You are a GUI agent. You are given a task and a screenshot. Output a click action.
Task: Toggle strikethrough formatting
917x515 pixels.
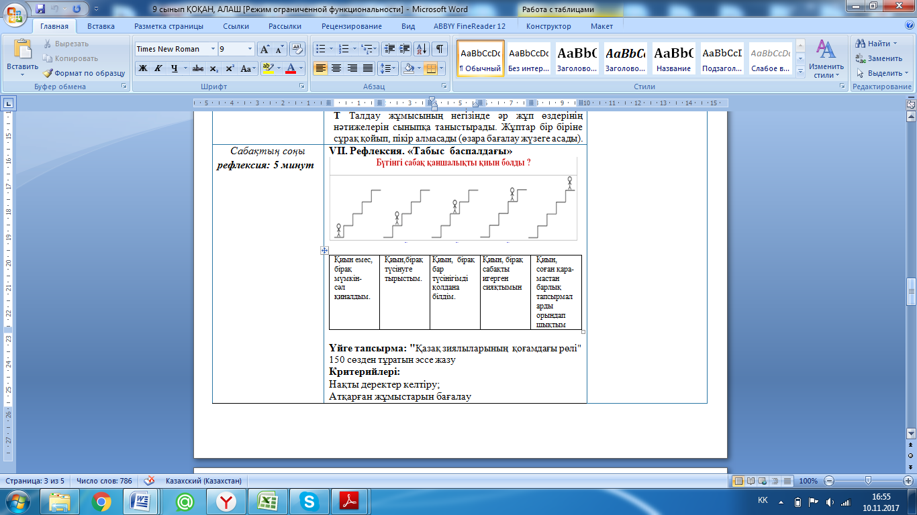tap(197, 68)
